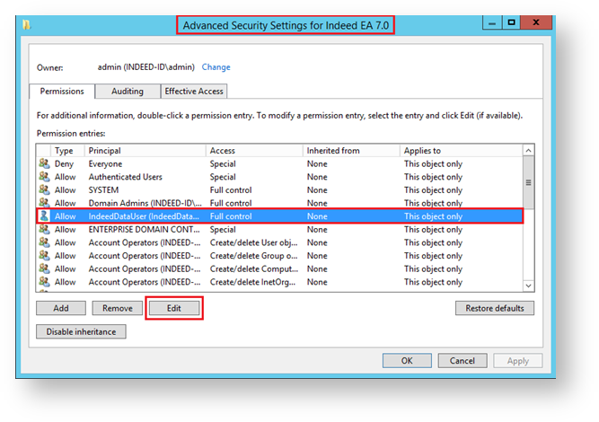The image size is (599, 422).
Task: Click Full control cell in SYSTEM row
Action: coord(231,189)
